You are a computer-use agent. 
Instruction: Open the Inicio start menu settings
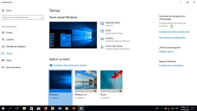[9, 60]
